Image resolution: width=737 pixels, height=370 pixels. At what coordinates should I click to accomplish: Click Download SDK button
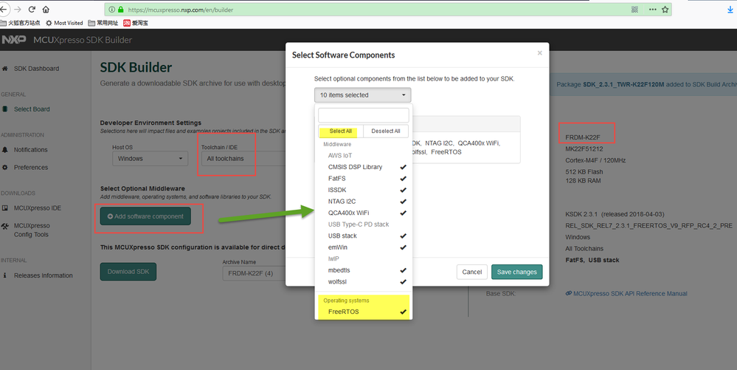(128, 272)
